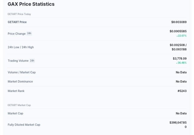Click the Market Dominance row label

pyautogui.click(x=20, y=81)
